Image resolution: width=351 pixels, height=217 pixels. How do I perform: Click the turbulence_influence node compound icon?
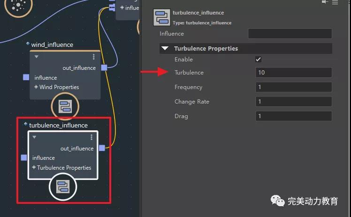pyautogui.click(x=63, y=187)
